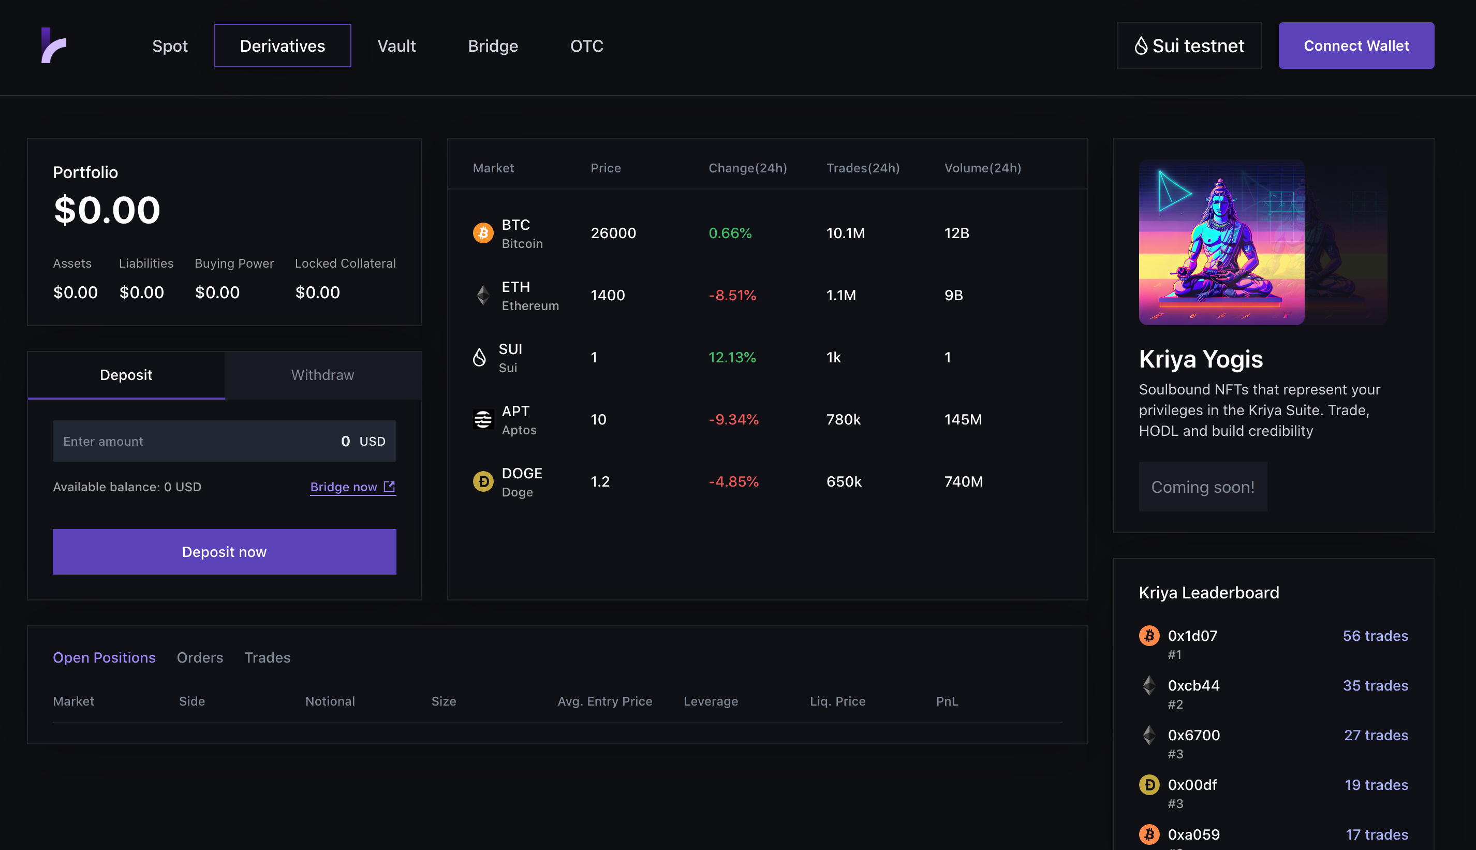Click the Deposit now button
The height and width of the screenshot is (850, 1476).
pos(224,552)
